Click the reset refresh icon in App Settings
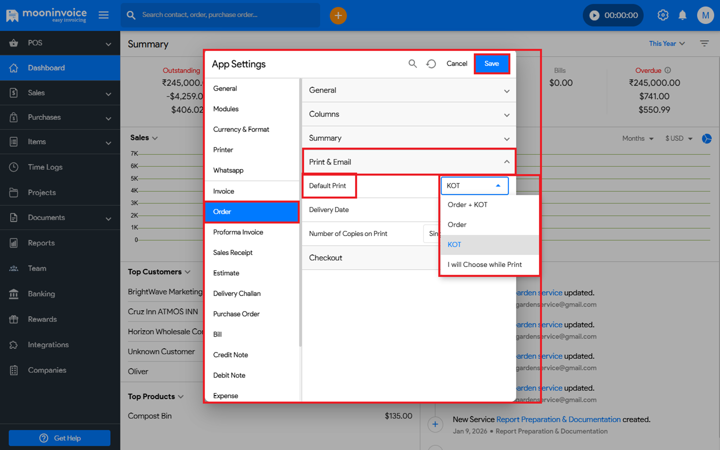Screen dimensions: 720x450 pyautogui.click(x=431, y=63)
